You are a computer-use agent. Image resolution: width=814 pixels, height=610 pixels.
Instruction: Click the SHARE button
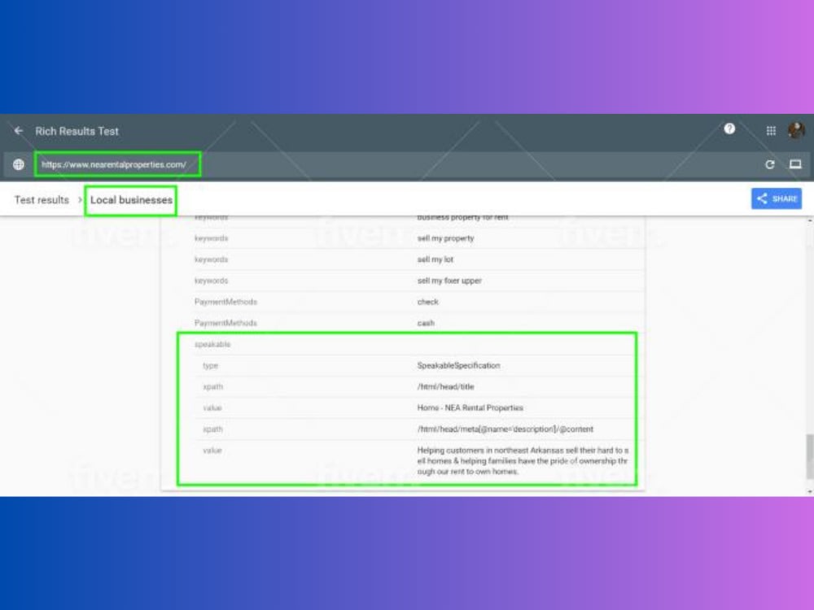776,198
